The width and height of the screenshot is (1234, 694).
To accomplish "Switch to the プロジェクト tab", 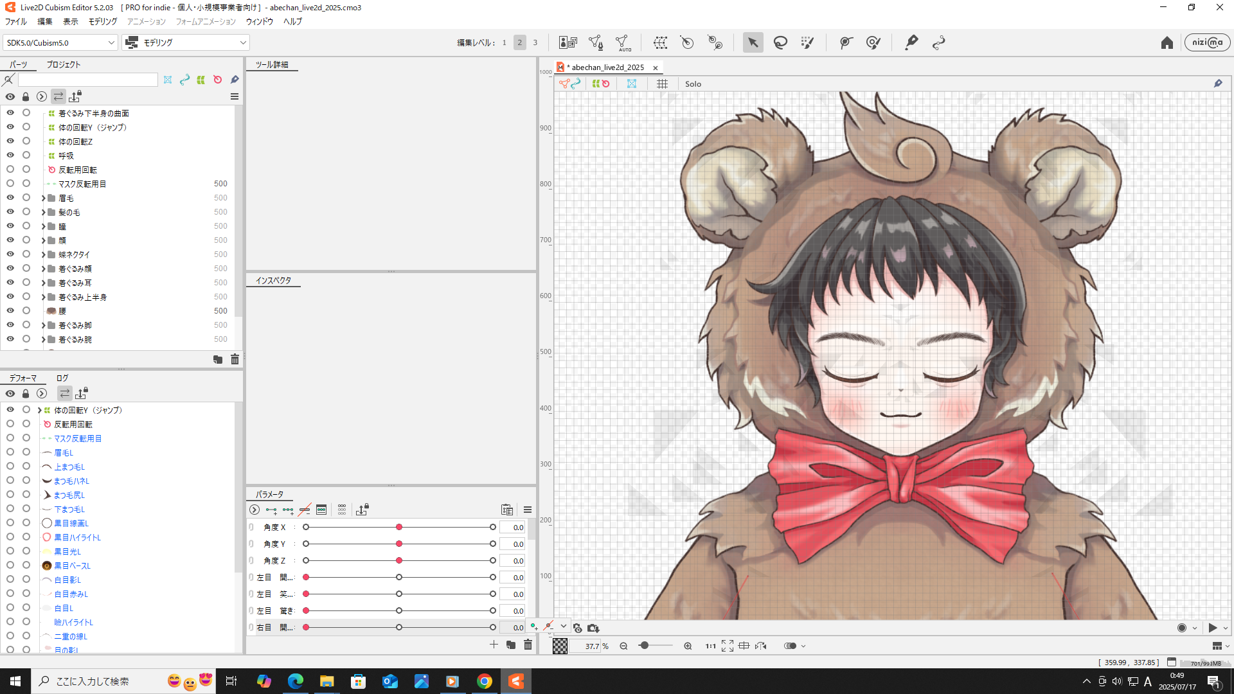I will click(x=63, y=65).
